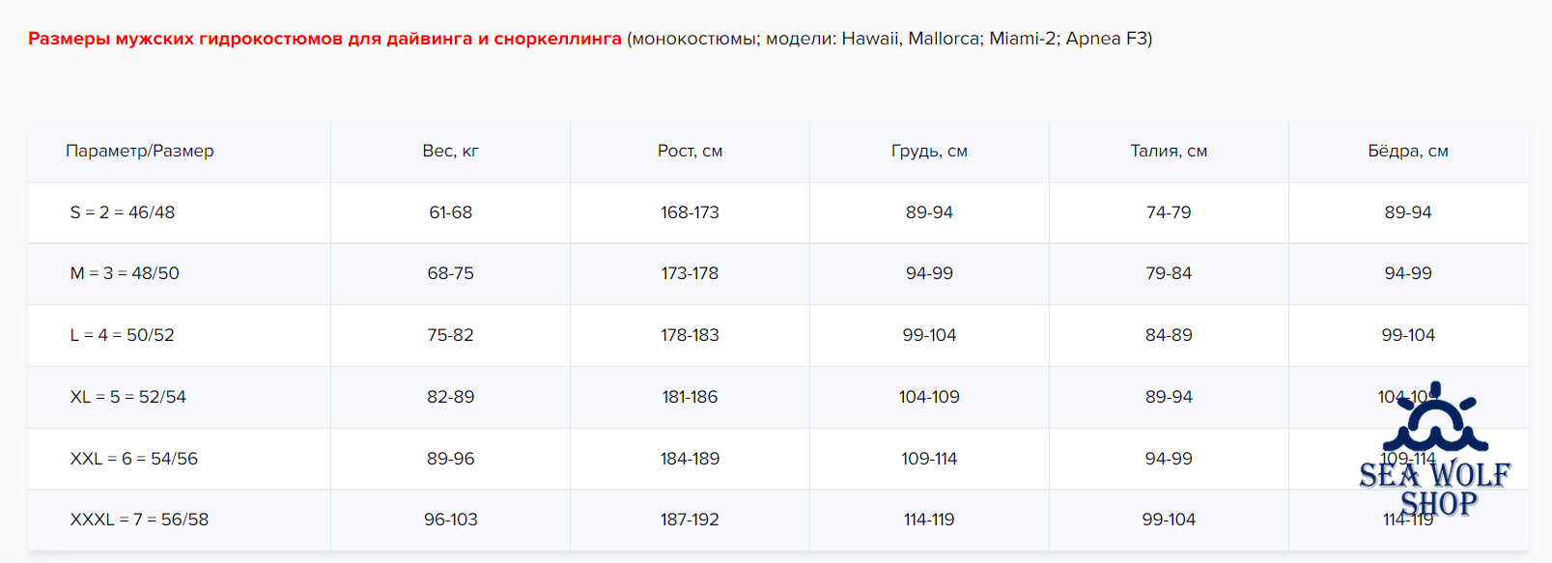Screen dimensions: 1552x563
Task: Click the chest cell "99-104" in row L
Action: click(x=929, y=335)
